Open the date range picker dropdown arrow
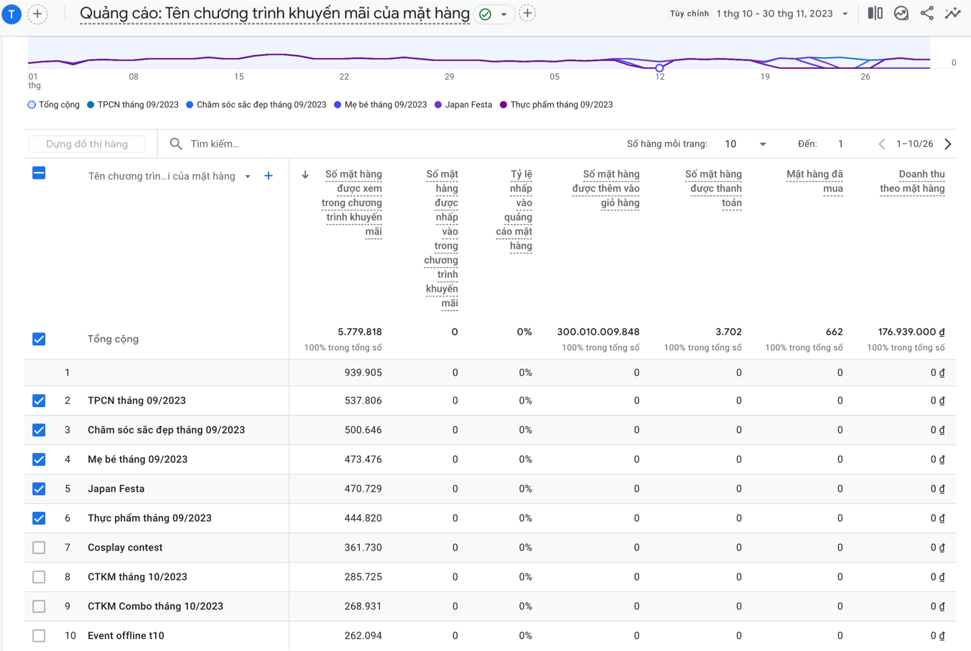971x651 pixels. 845,14
